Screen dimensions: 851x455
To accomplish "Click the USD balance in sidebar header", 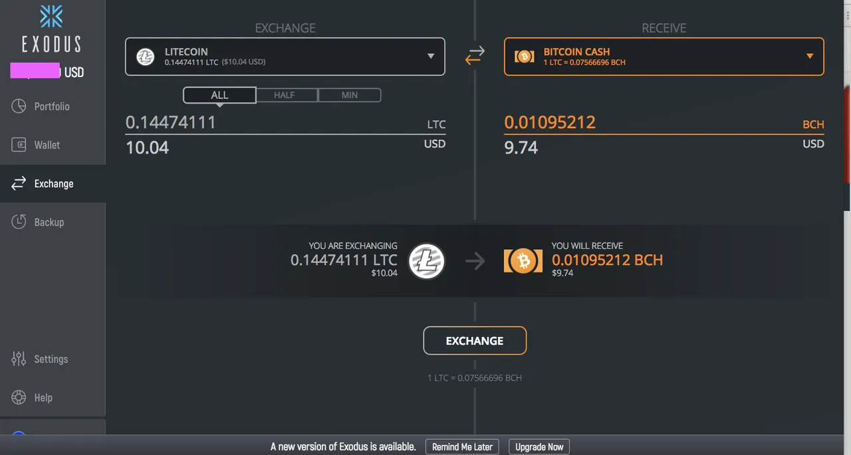I will pos(47,72).
